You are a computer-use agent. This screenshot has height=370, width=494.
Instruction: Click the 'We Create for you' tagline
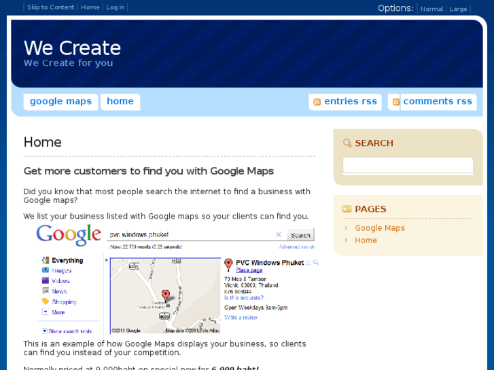(x=69, y=63)
